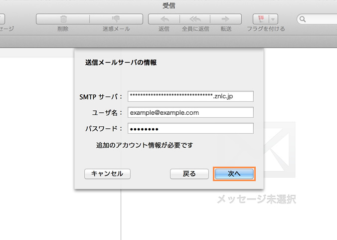337x240 pixels.
Task: Click the Forward arrow icon
Action: pyautogui.click(x=225, y=19)
